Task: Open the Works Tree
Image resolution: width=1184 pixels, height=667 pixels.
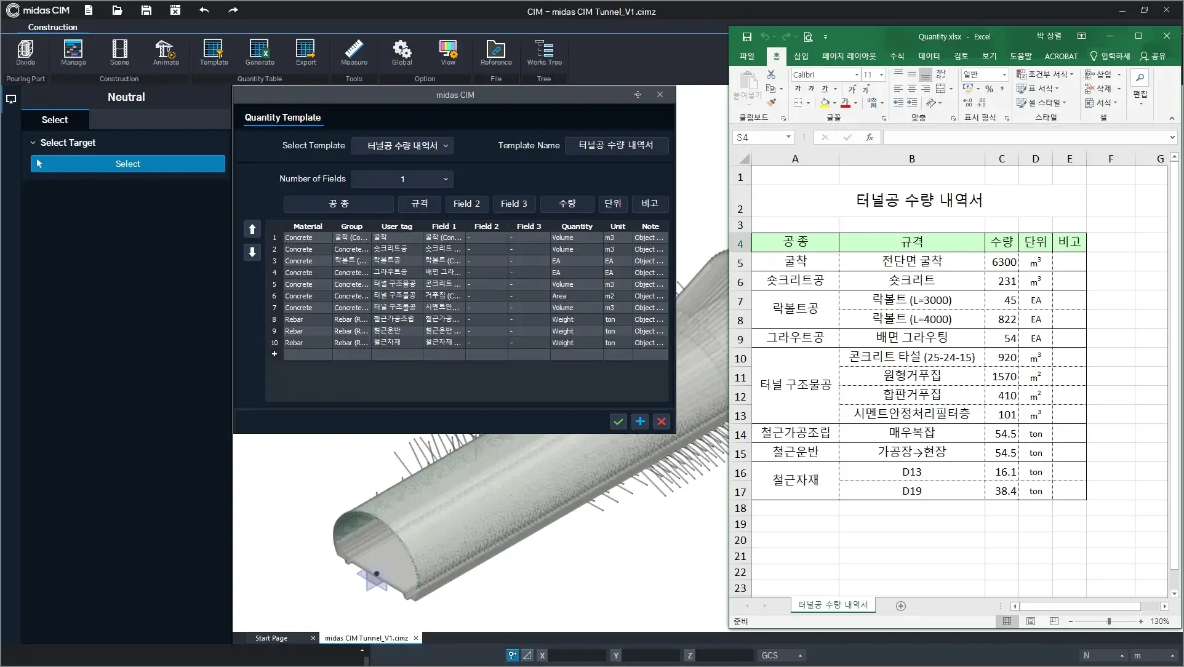Action: coord(544,52)
